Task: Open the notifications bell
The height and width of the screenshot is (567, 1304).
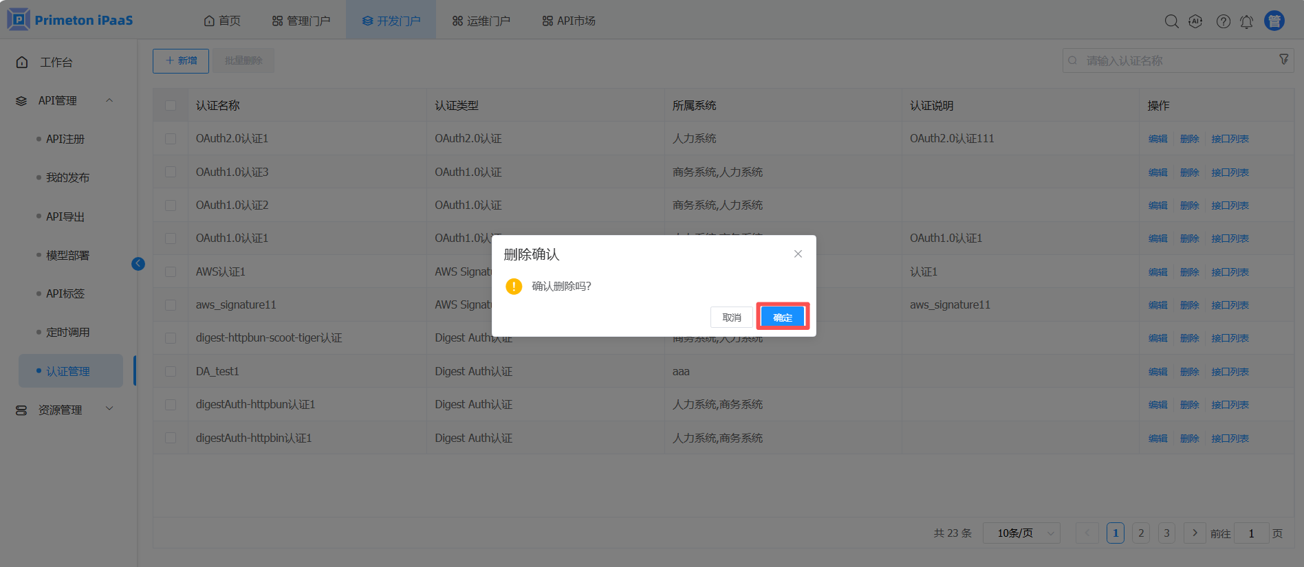Action: pos(1246,22)
